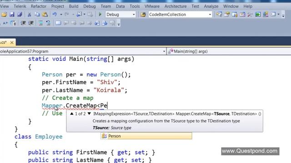The height and width of the screenshot is (163, 291).
Task: Open the Debug menu
Action: (x=90, y=6)
